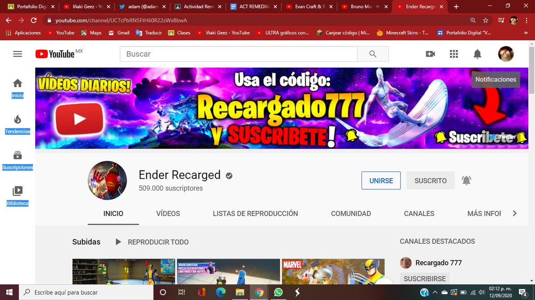Open the YouTube notifications bell
The image size is (535, 300).
(477, 54)
